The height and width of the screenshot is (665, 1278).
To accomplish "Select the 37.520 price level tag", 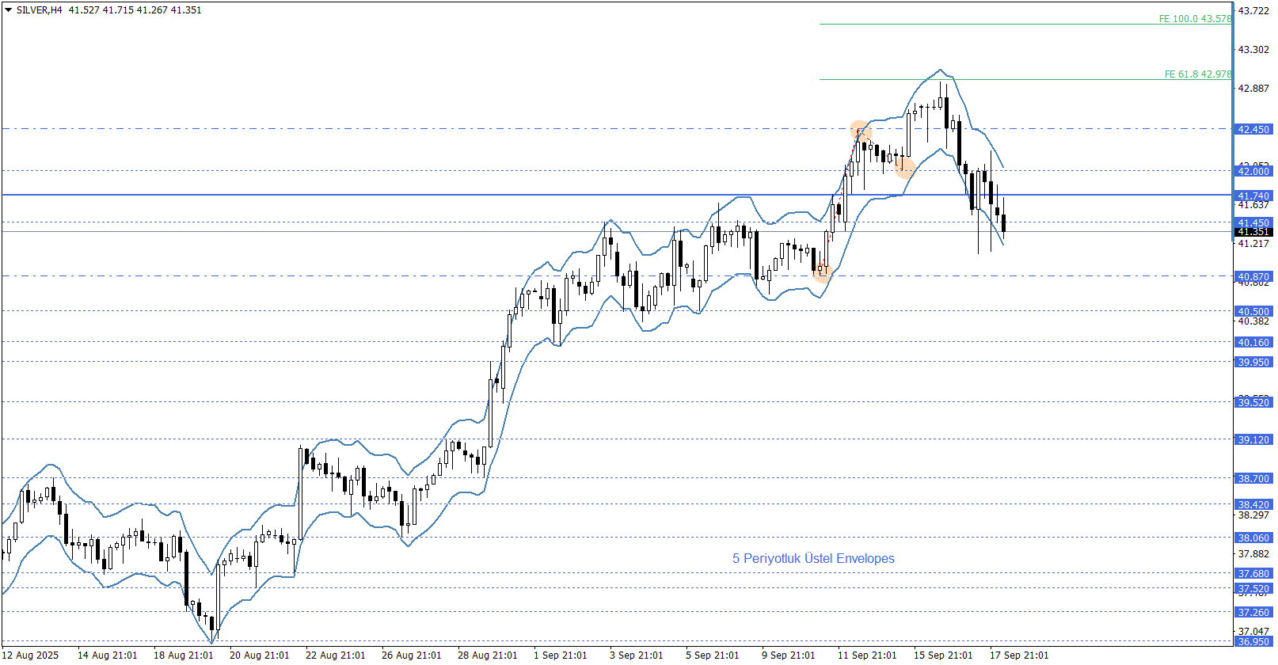I will click(1253, 589).
